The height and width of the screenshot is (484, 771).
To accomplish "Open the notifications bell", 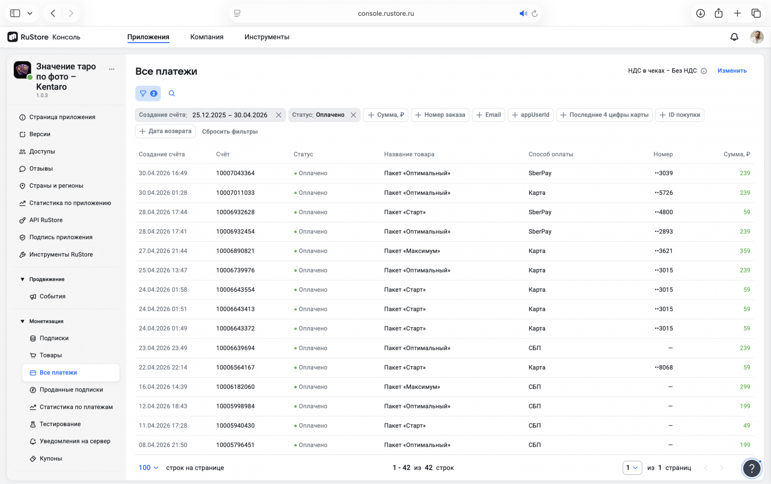I will tap(734, 37).
